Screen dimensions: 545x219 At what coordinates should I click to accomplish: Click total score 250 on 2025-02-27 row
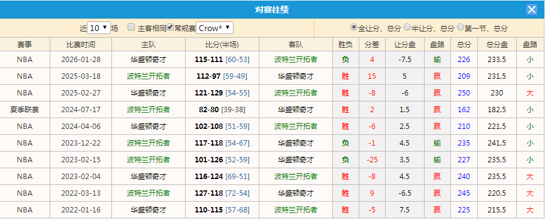coord(464,93)
